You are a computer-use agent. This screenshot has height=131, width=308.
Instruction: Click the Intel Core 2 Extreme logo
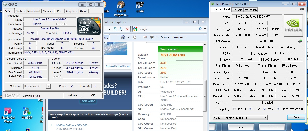point(89,26)
